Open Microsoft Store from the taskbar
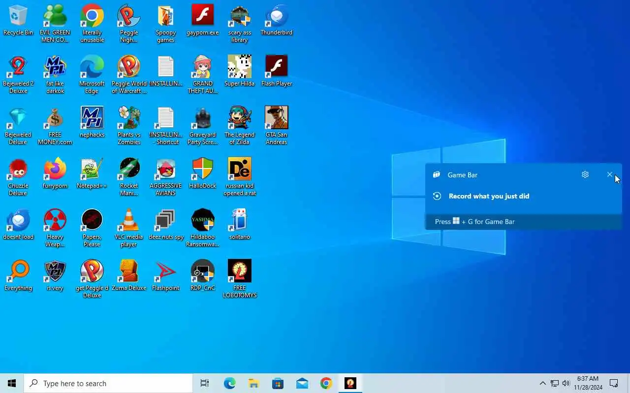Screen dimensions: 630x393 tap(278, 383)
